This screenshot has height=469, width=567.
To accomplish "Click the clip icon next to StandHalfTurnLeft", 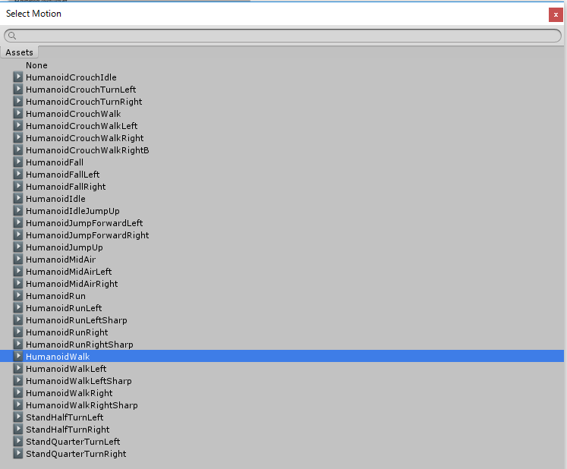I will (x=18, y=417).
